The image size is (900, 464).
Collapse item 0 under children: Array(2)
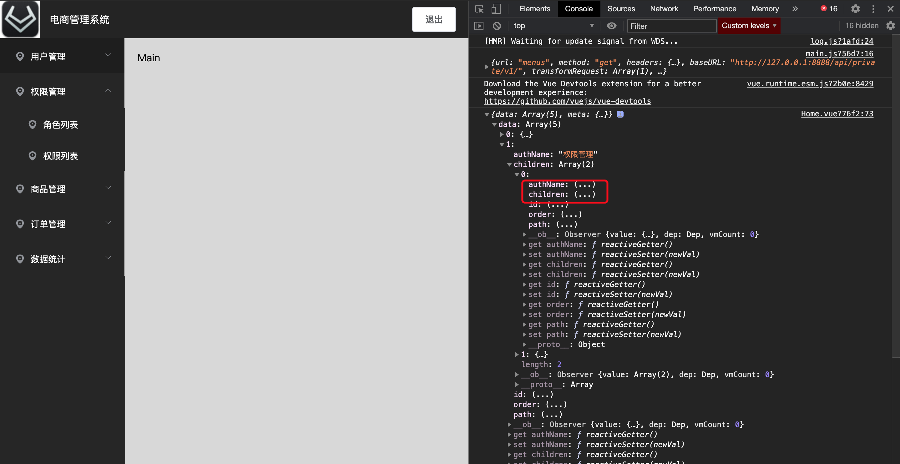point(517,175)
